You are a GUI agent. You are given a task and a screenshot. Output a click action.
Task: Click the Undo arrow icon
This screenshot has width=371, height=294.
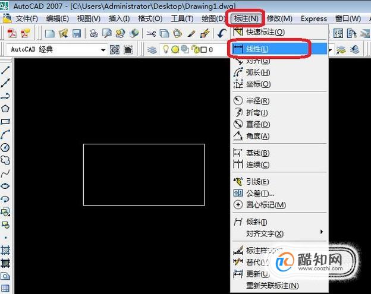(x=221, y=33)
